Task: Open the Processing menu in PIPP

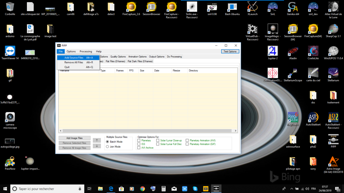Action: (86, 52)
